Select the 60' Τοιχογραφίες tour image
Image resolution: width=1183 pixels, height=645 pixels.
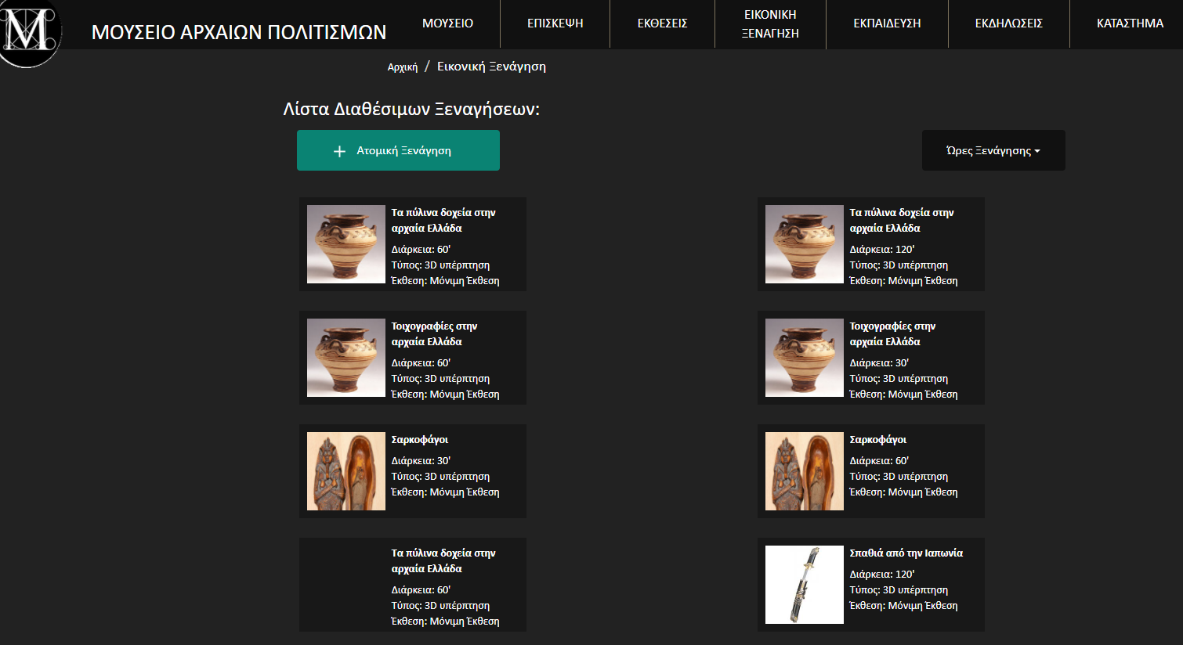(346, 358)
